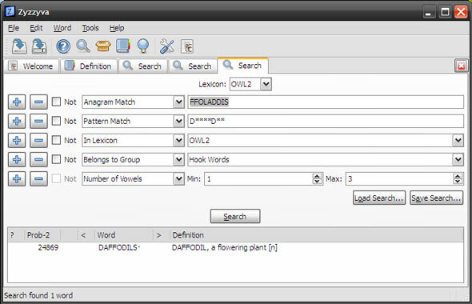Add condition after Number of Vowels row
Screen dimensions: 472x304
[x=17, y=178]
